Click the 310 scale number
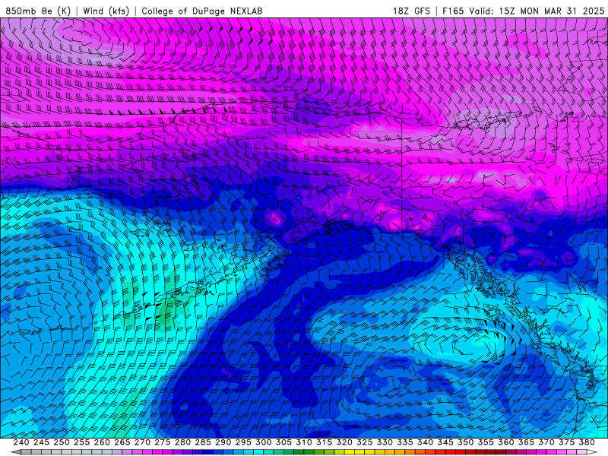 [303, 442]
